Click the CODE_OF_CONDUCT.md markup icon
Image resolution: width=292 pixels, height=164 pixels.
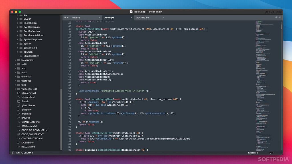(x=19, y=130)
